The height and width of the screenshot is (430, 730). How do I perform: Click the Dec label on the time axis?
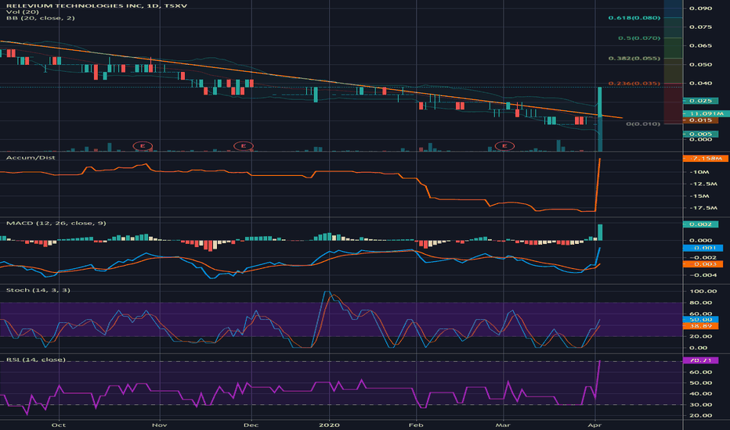pyautogui.click(x=251, y=425)
